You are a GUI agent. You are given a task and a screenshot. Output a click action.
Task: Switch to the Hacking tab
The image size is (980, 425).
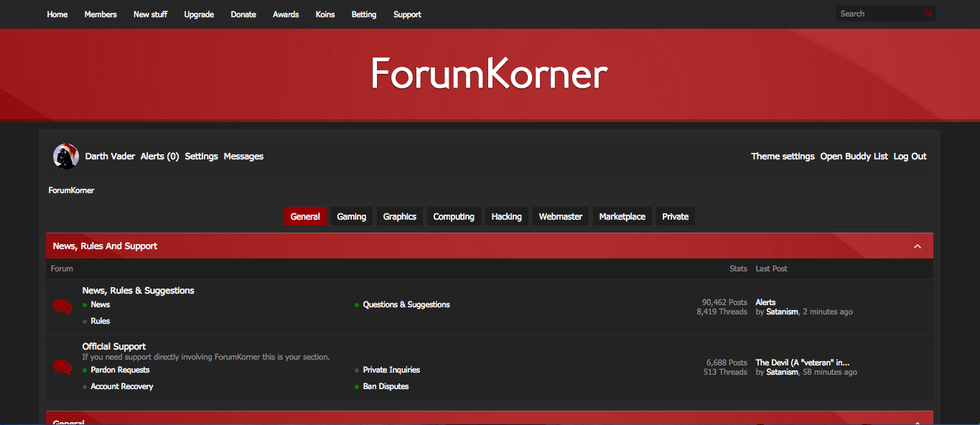coord(507,217)
